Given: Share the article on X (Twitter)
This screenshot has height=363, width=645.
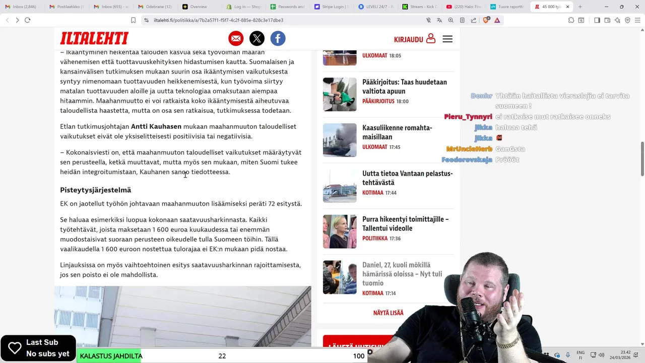Looking at the screenshot, I should point(257,39).
